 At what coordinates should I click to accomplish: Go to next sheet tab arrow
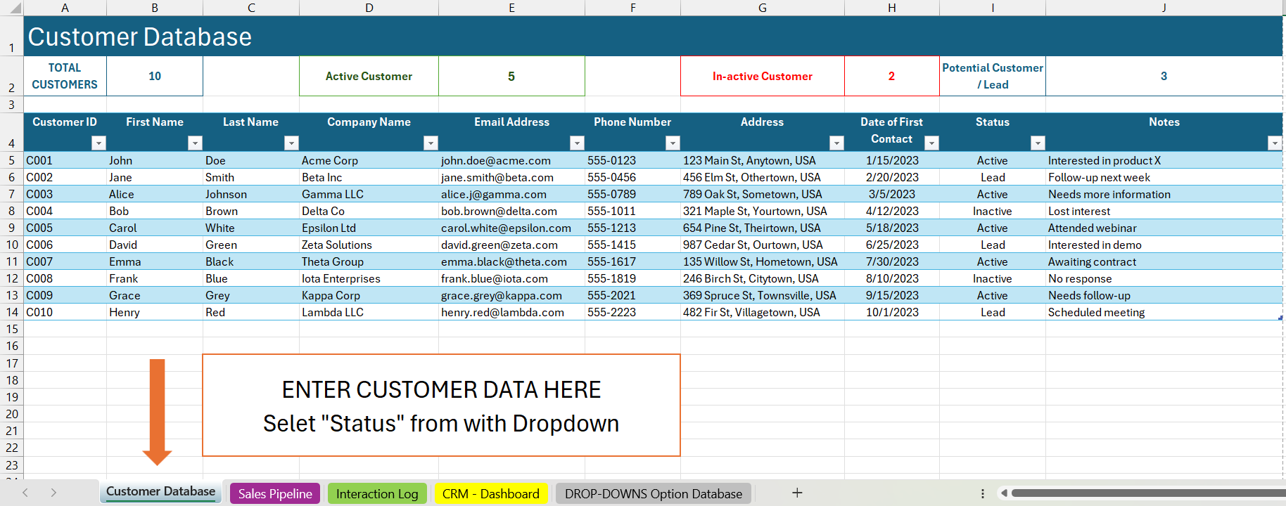point(53,493)
